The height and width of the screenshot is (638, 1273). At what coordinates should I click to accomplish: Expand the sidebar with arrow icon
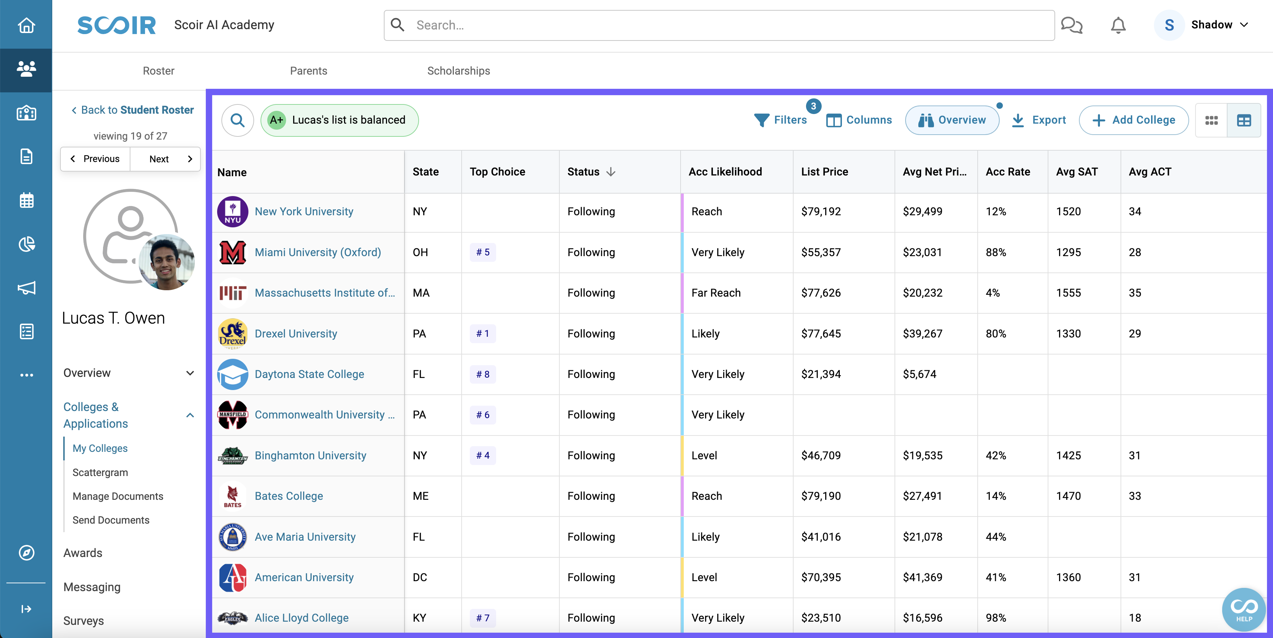(x=26, y=609)
